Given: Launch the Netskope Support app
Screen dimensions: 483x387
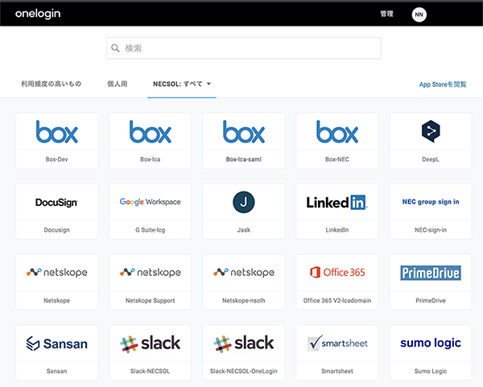Looking at the screenshot, I should click(x=150, y=282).
